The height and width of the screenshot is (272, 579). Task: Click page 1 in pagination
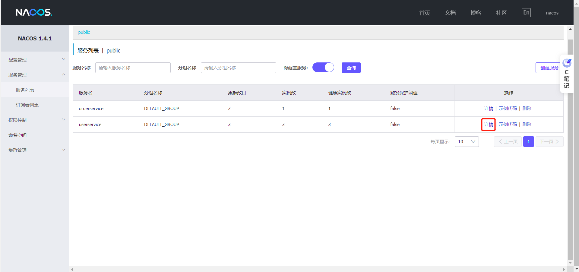[529, 142]
